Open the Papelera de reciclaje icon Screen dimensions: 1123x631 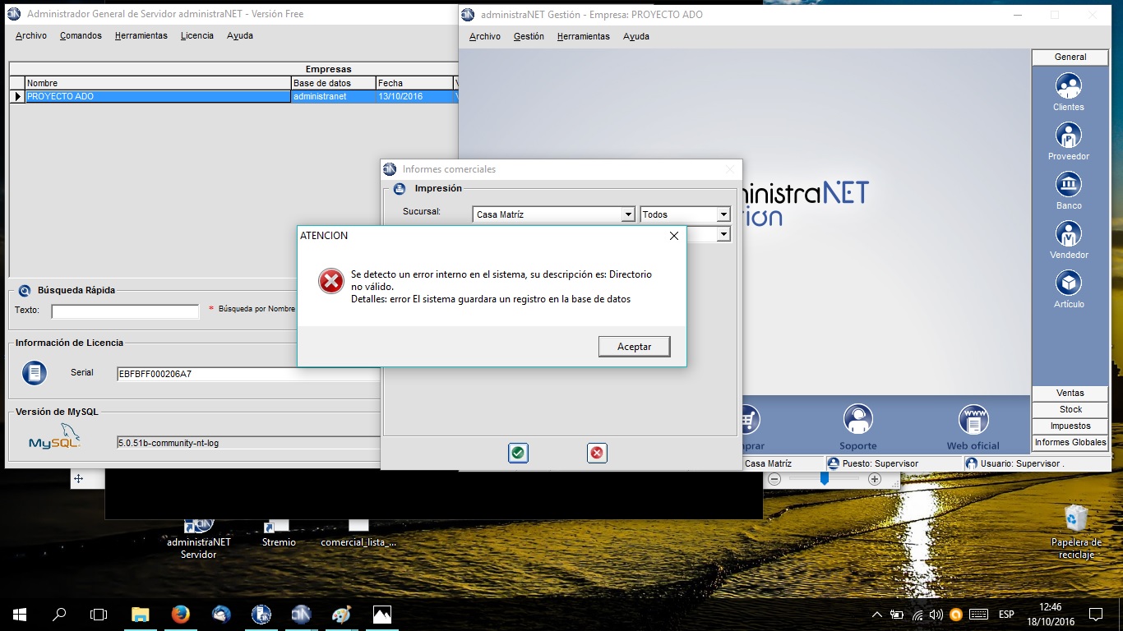pos(1076,532)
